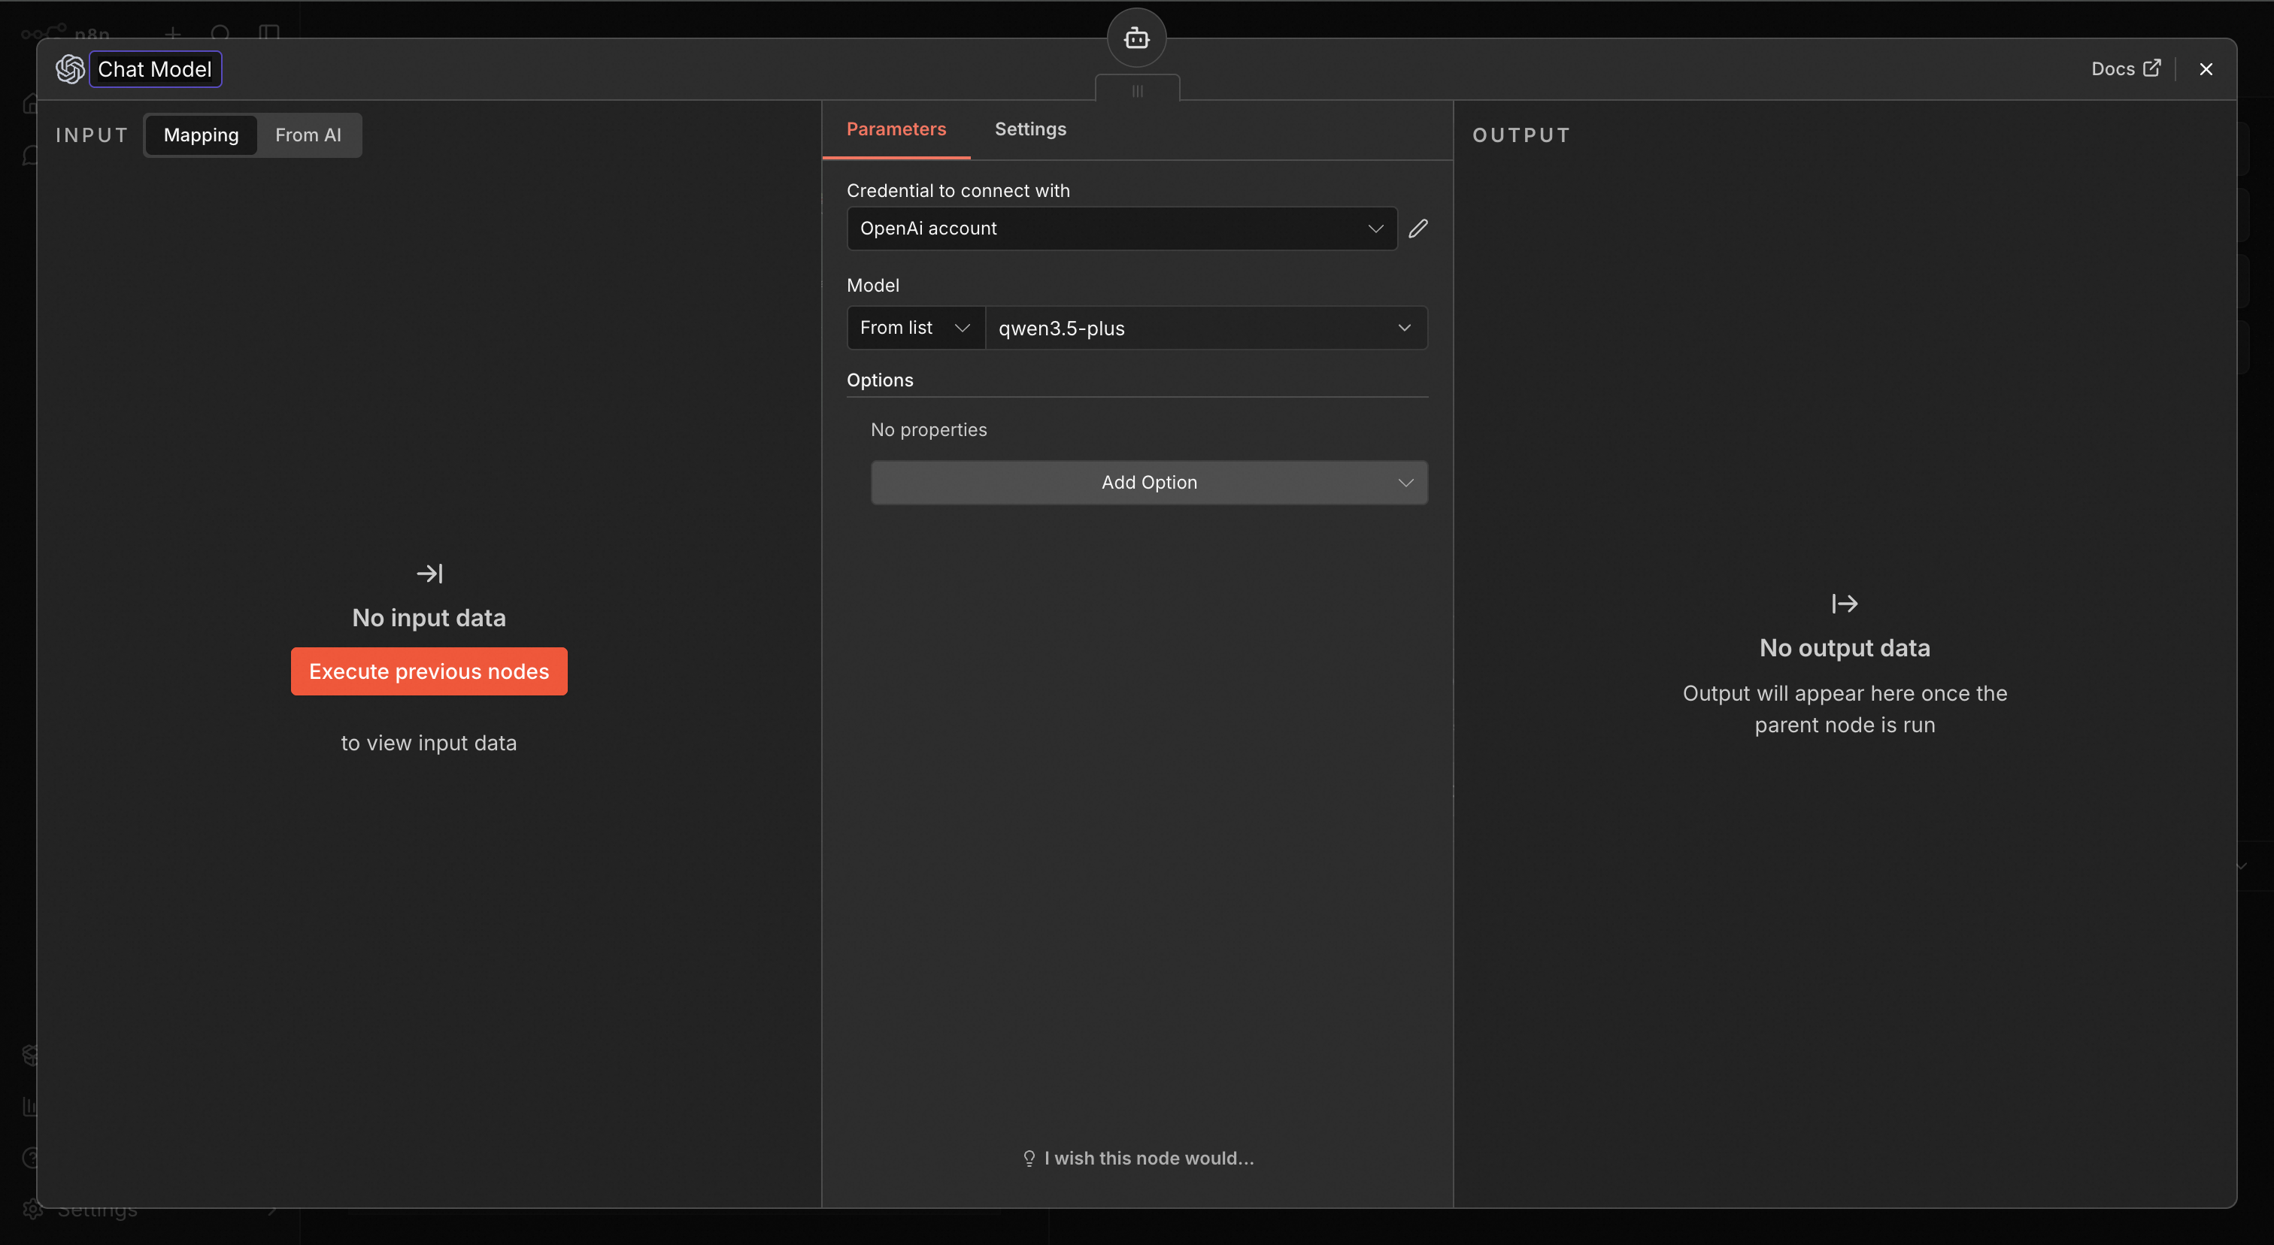Click the no-output-data arrow icon
This screenshot has height=1245, width=2274.
click(x=1844, y=604)
